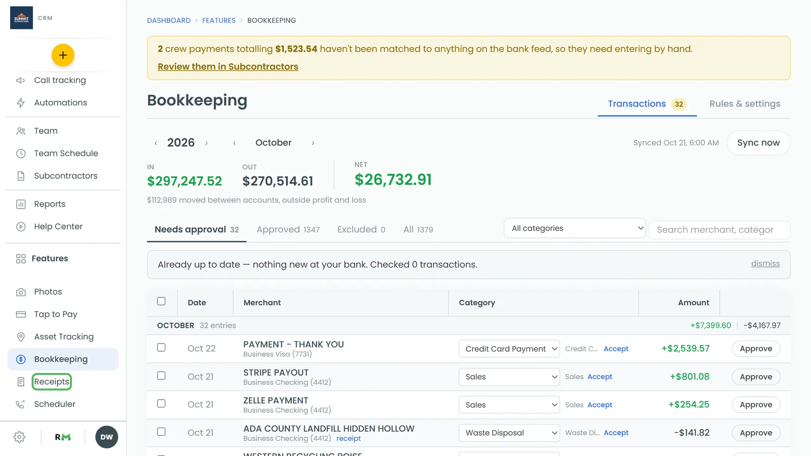The image size is (811, 456).
Task: Open the DW user avatar
Action: (106, 437)
